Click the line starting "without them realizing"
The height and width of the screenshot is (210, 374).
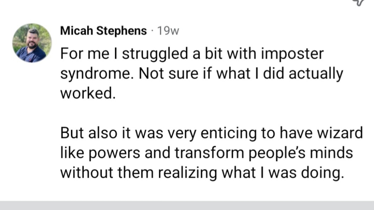point(202,172)
